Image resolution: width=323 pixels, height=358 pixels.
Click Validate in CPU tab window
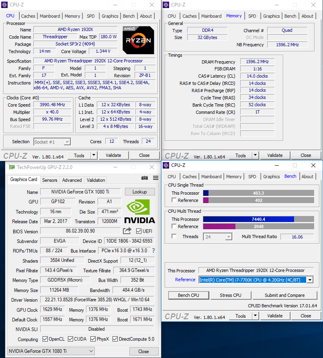click(x=113, y=155)
